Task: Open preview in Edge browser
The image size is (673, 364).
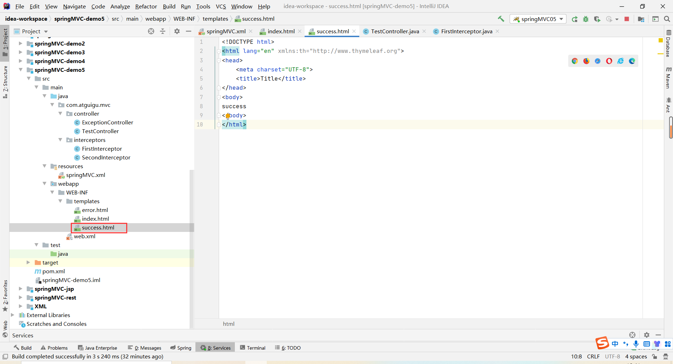Action: click(632, 61)
